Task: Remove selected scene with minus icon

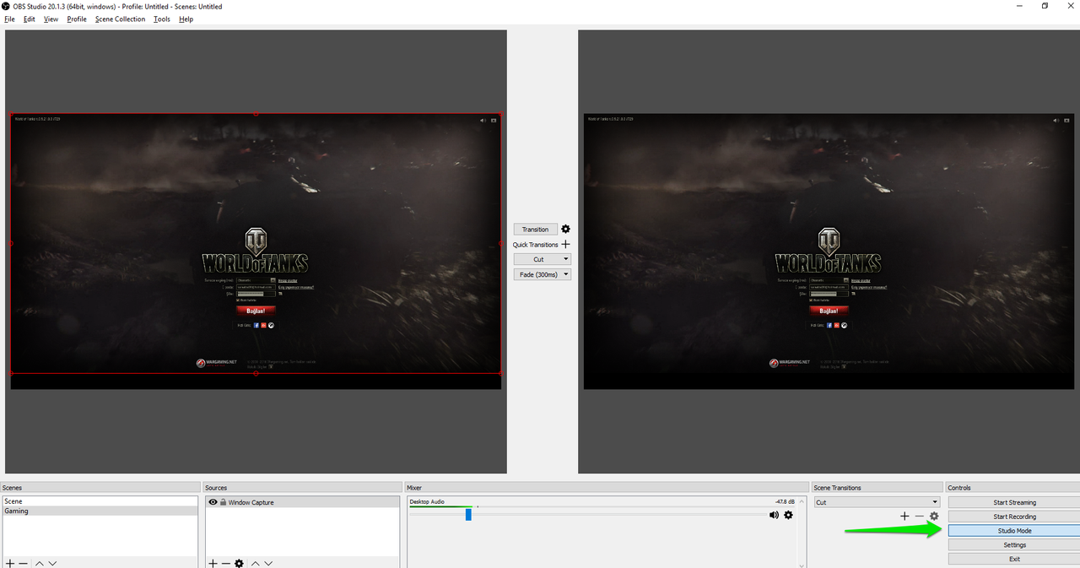Action: (x=24, y=563)
